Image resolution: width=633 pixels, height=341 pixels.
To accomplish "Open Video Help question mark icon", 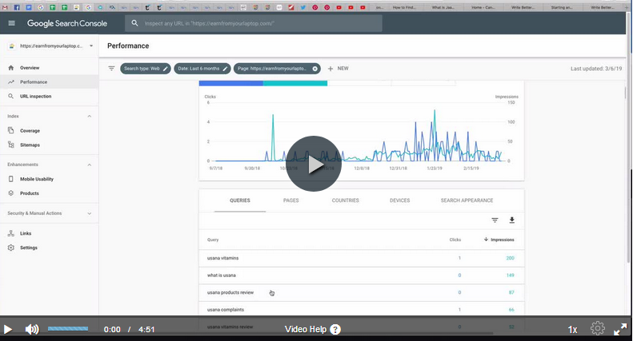I will point(335,329).
